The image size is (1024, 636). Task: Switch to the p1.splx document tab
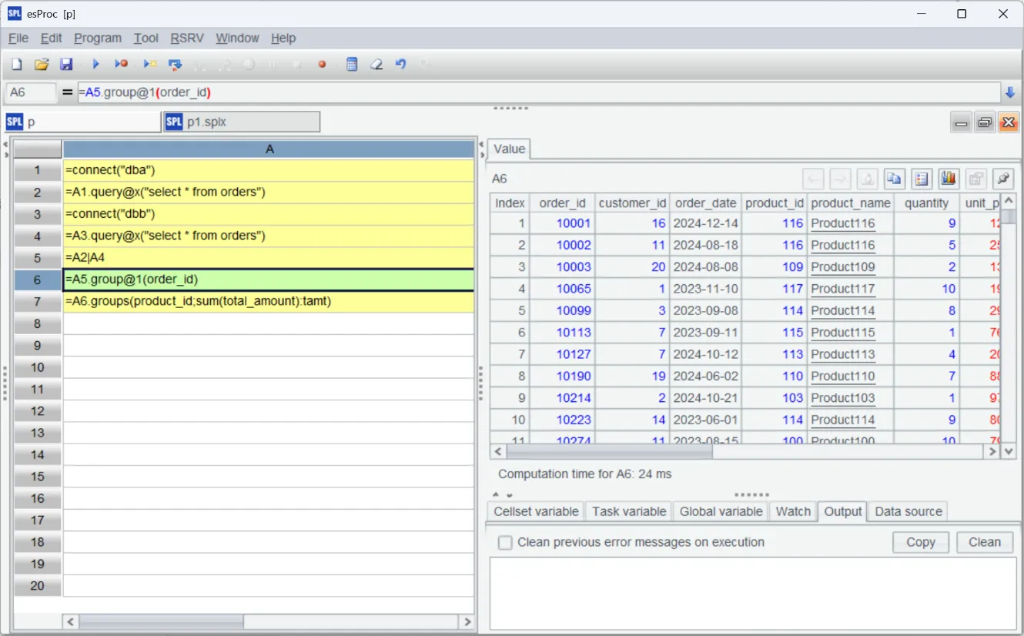(241, 122)
